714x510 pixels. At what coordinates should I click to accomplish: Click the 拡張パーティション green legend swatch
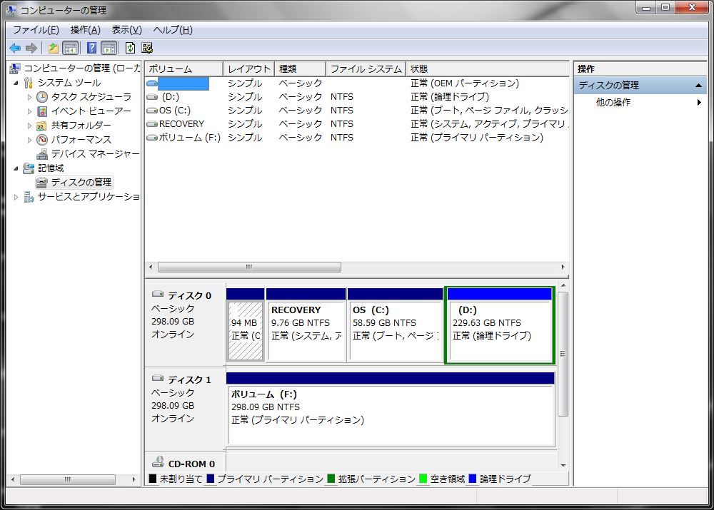click(x=331, y=479)
